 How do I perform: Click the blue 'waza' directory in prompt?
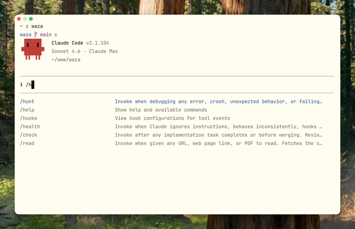26,35
